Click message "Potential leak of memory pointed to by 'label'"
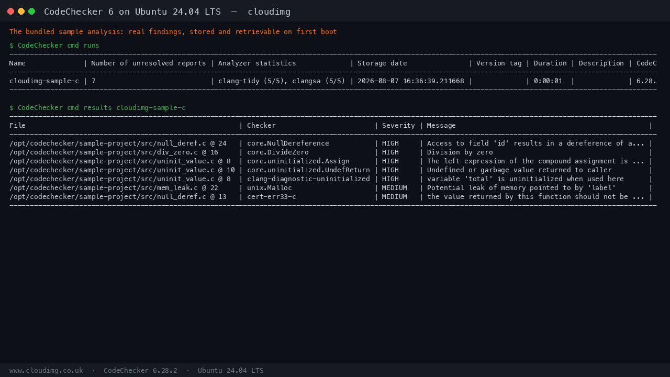The width and height of the screenshot is (670, 377). (521, 188)
